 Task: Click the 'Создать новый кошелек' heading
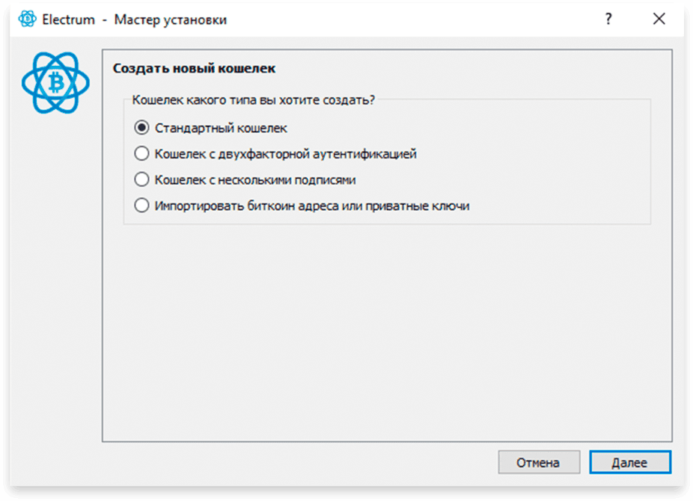194,69
